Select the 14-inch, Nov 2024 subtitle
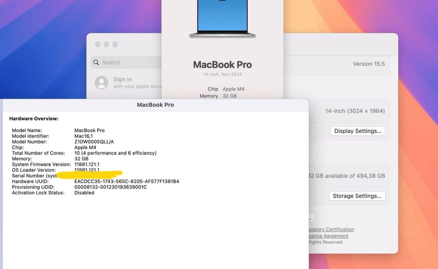438x269 pixels. point(223,74)
